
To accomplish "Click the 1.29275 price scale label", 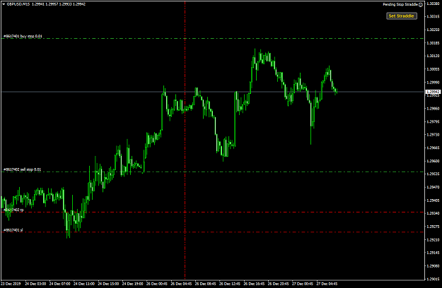I will [433, 227].
